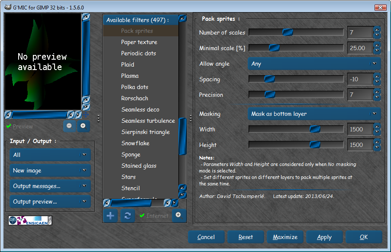Select the Stained glass filter
The image size is (391, 252).
pos(141,166)
